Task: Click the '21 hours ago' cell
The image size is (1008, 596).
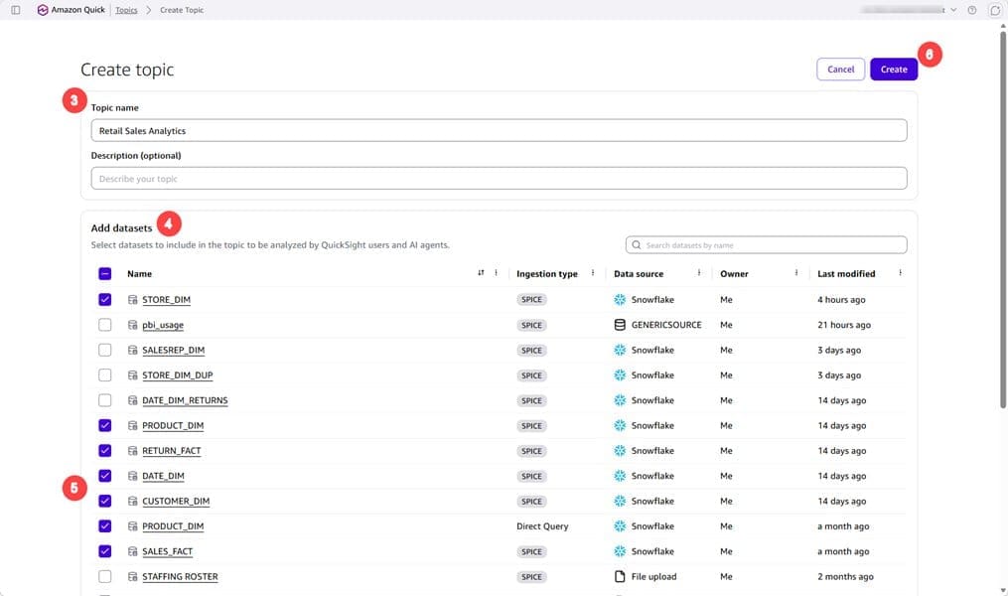Action: tap(844, 325)
